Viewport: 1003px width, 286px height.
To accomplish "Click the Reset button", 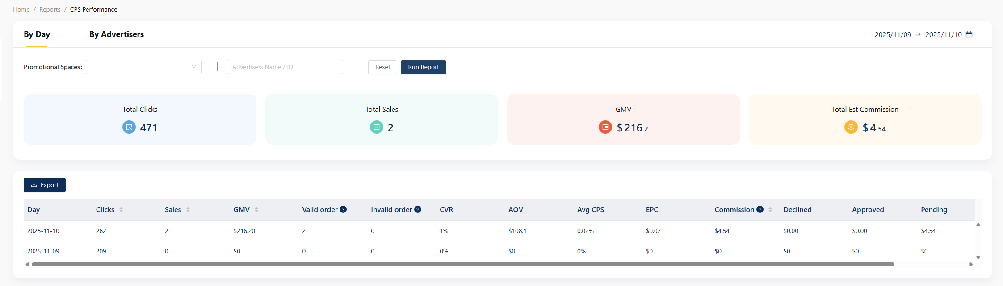I will (x=382, y=67).
